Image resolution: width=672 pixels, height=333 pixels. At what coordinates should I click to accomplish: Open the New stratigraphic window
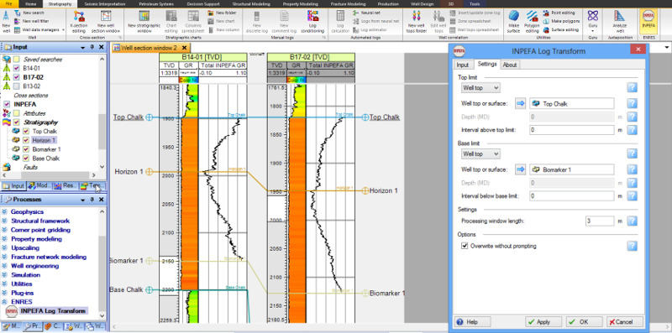[x=144, y=22]
